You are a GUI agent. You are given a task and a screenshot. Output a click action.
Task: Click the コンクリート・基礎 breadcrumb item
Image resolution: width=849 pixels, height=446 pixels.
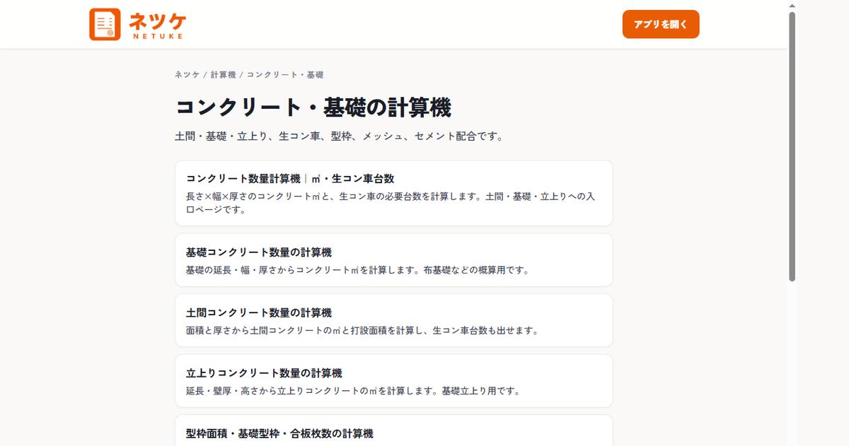click(285, 74)
